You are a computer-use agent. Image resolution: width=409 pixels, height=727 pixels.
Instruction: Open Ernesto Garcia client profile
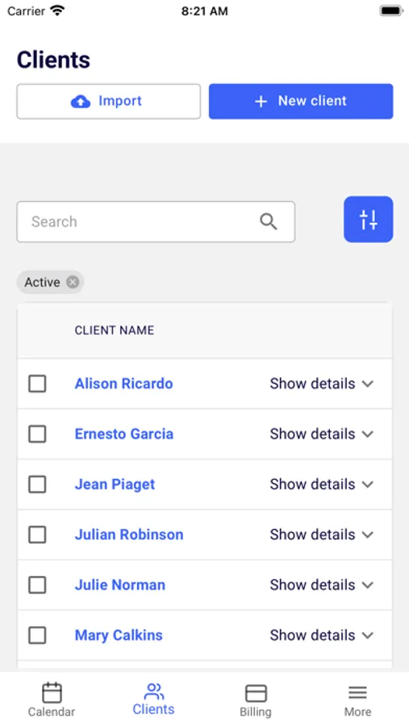(124, 434)
